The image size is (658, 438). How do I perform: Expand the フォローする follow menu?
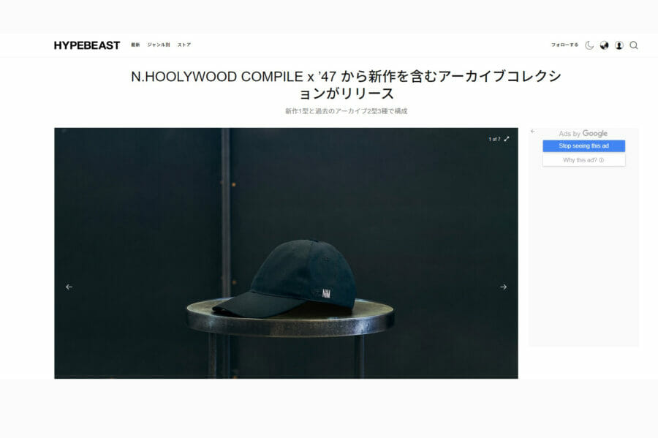tap(564, 45)
